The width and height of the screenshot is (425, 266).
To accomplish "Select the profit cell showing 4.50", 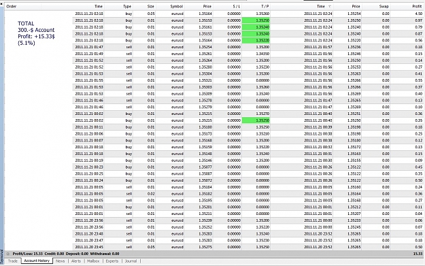I will 419,14.
